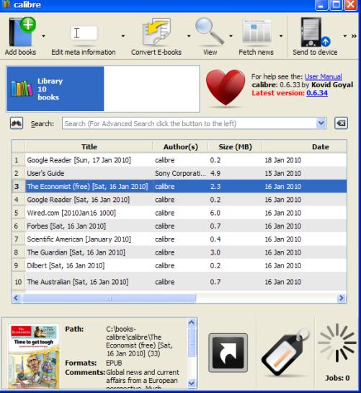Click the Add books icon
The image size is (361, 393).
tap(22, 32)
